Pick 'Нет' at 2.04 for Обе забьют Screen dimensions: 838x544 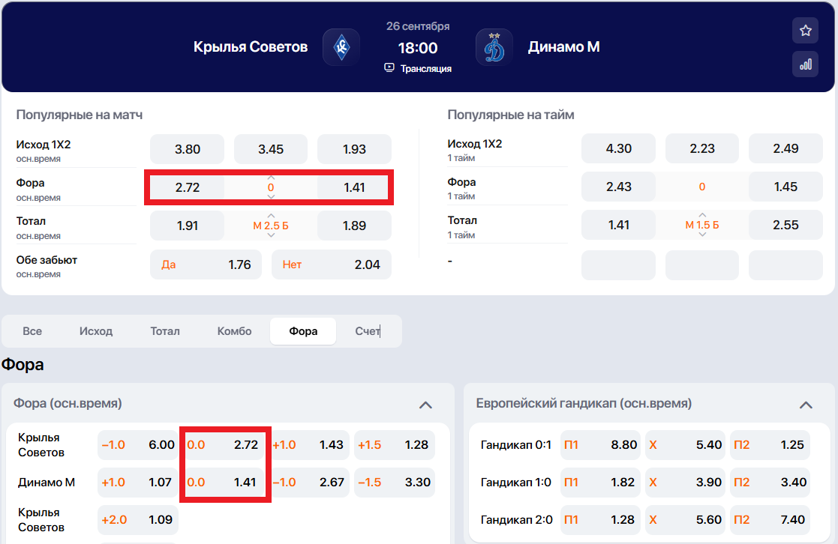click(x=331, y=265)
